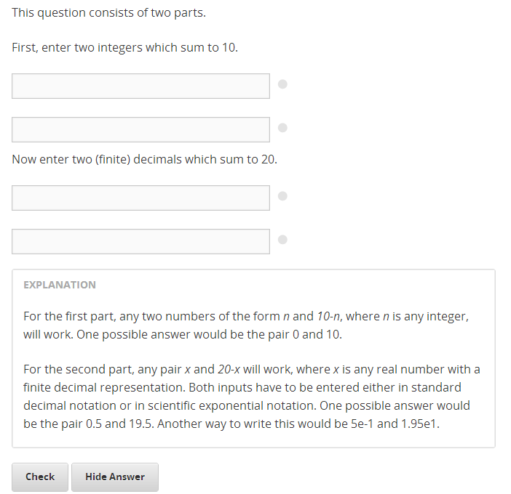511x494 pixels.
Task: Focus the first decimal input field
Action: pyautogui.click(x=140, y=198)
